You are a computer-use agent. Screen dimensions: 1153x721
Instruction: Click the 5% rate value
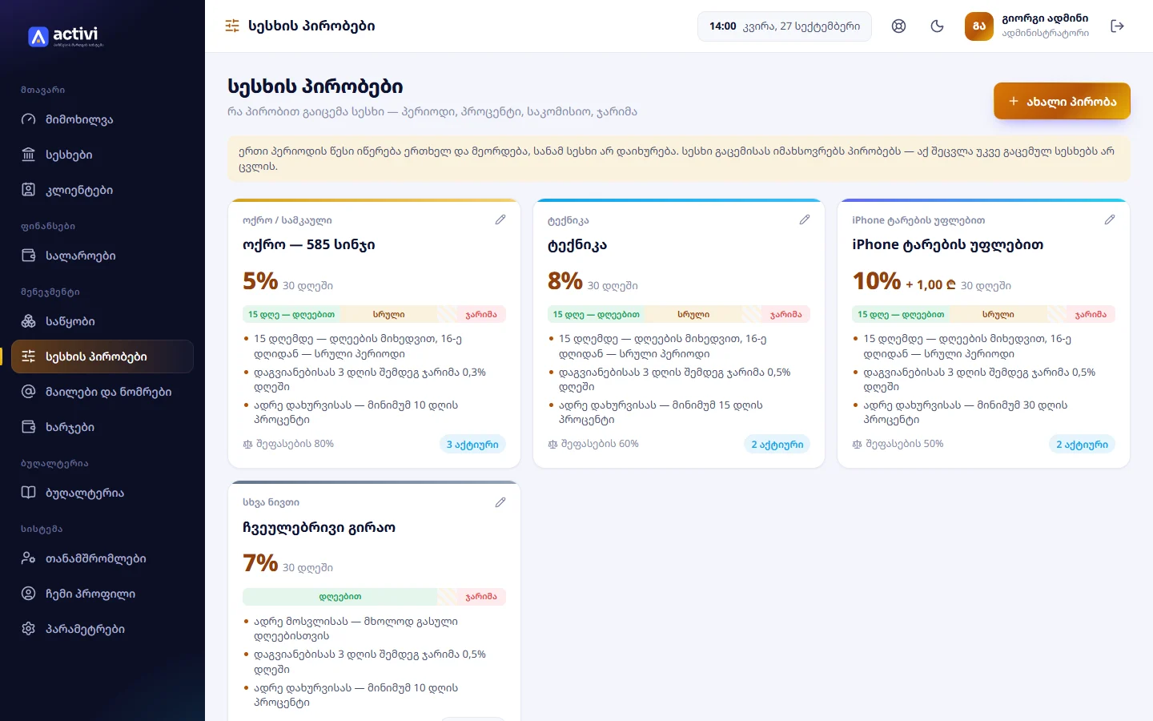click(x=260, y=281)
